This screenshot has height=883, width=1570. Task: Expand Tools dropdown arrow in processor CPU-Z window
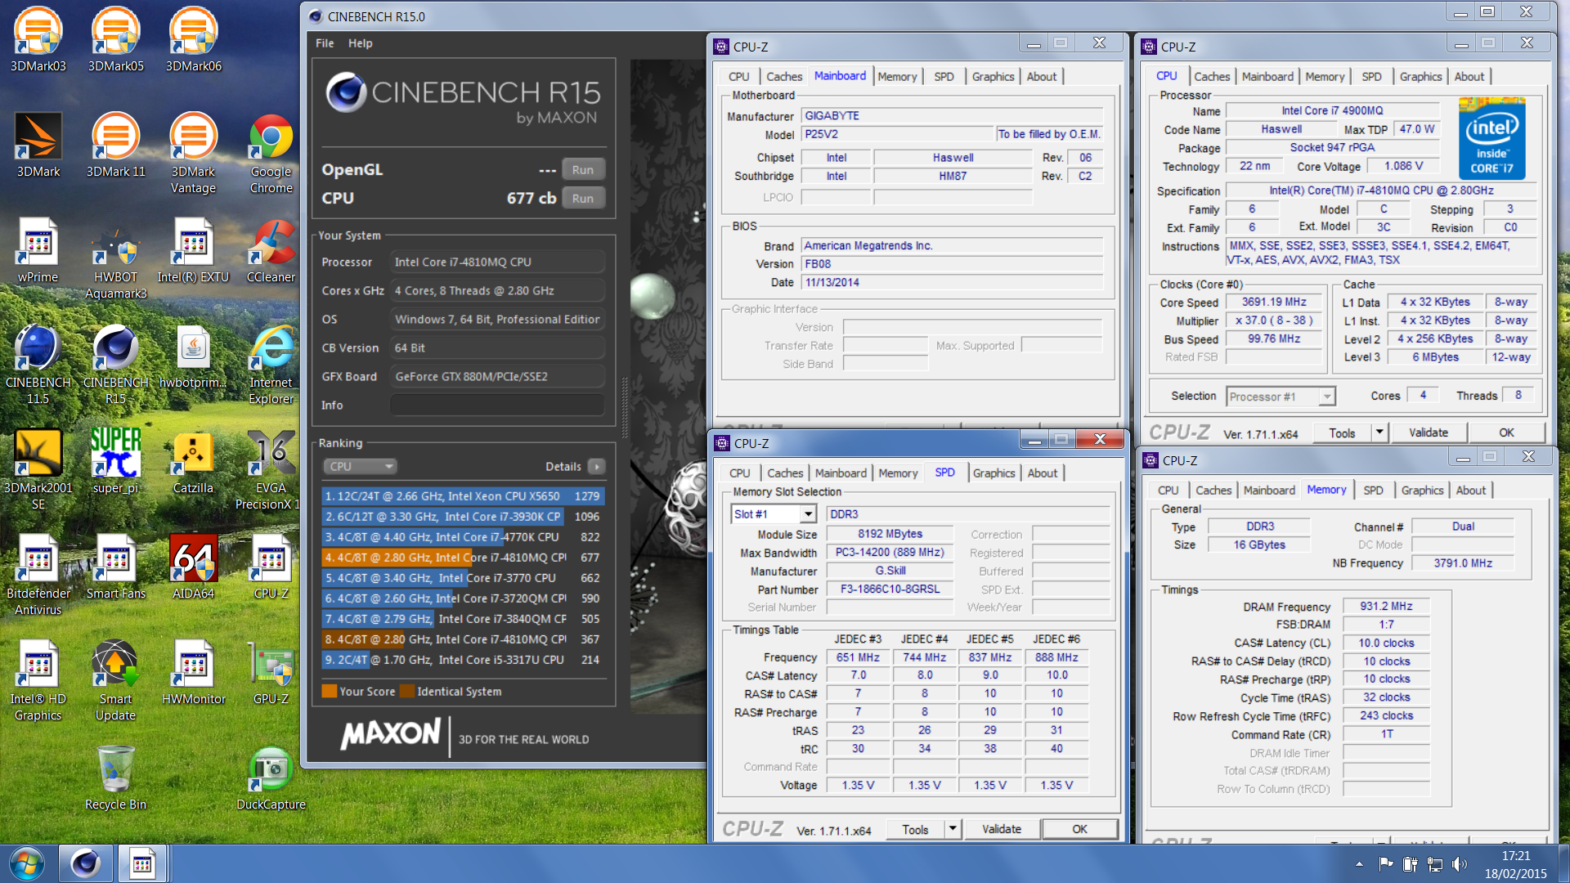[x=1379, y=433]
